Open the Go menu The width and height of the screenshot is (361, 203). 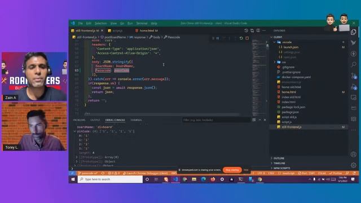[x=122, y=24]
